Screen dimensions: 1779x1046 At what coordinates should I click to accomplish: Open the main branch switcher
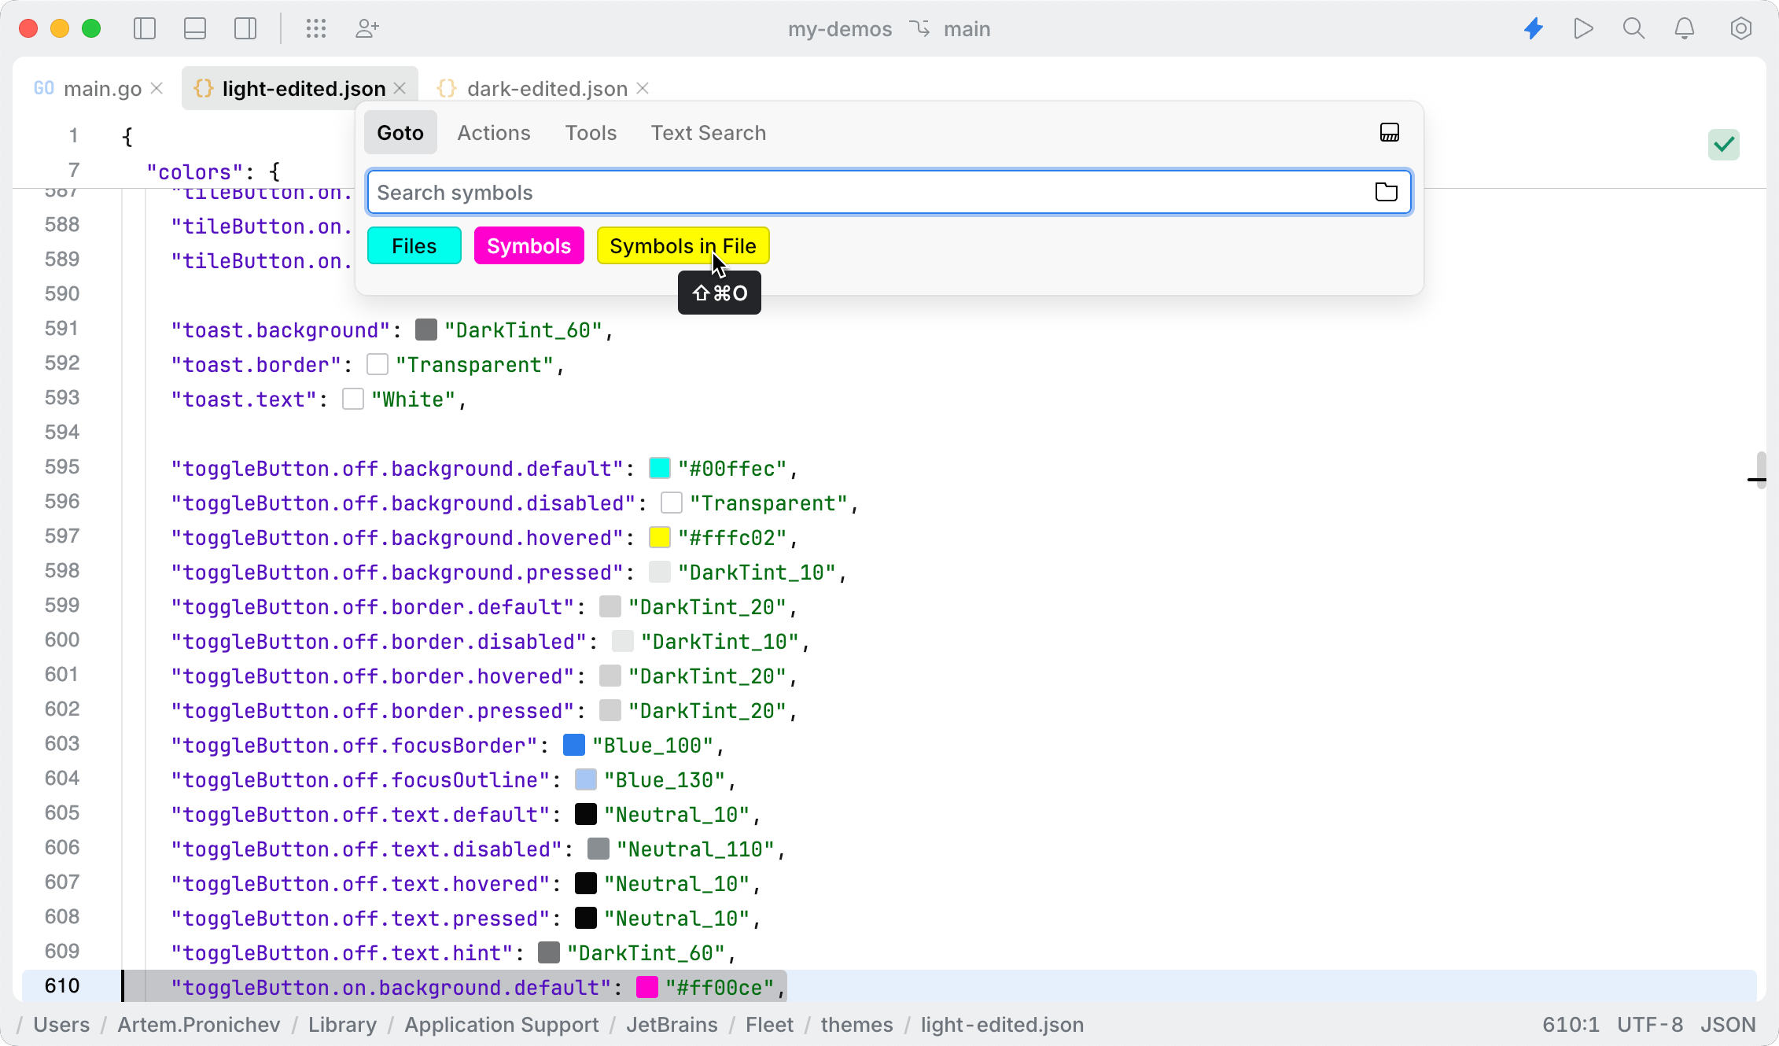pyautogui.click(x=965, y=29)
